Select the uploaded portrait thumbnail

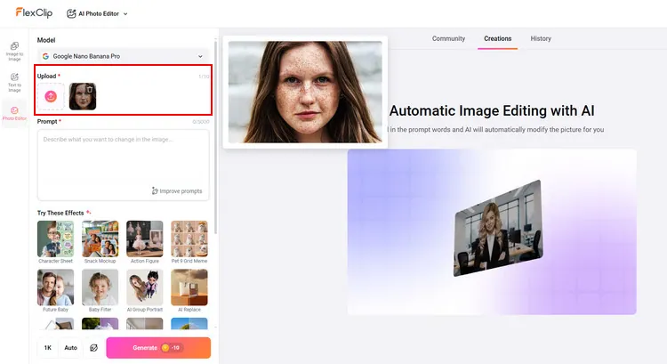82,97
